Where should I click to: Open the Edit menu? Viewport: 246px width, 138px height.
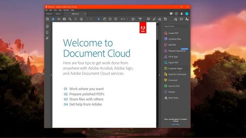click(50, 10)
